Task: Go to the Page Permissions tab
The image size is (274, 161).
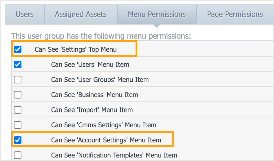Action: pyautogui.click(x=235, y=14)
